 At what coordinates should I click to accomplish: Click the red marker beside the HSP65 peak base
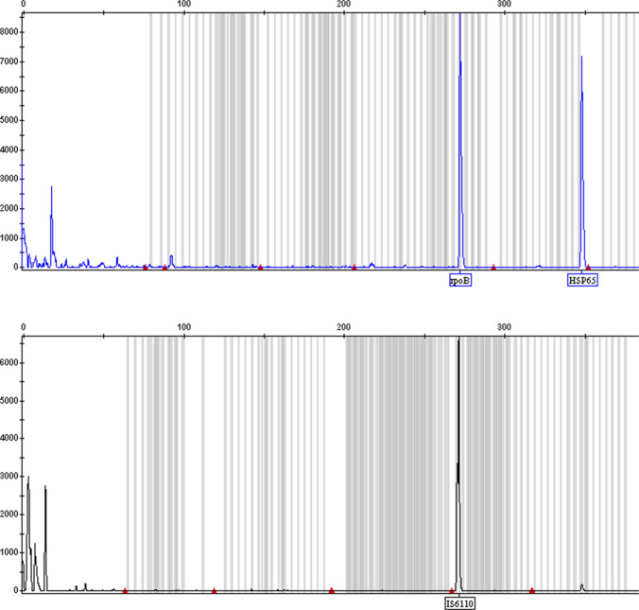point(589,267)
